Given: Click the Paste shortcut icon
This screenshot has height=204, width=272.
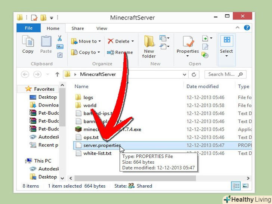Looking at the screenshot, I should point(60,55).
